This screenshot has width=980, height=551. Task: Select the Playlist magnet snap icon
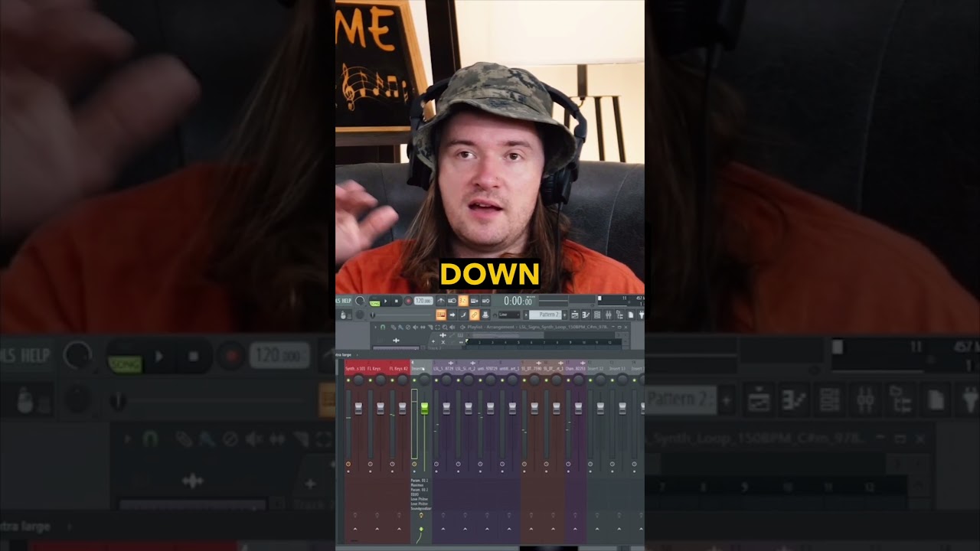click(383, 328)
